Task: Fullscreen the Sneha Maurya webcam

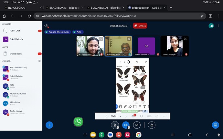Action: (x=185, y=39)
